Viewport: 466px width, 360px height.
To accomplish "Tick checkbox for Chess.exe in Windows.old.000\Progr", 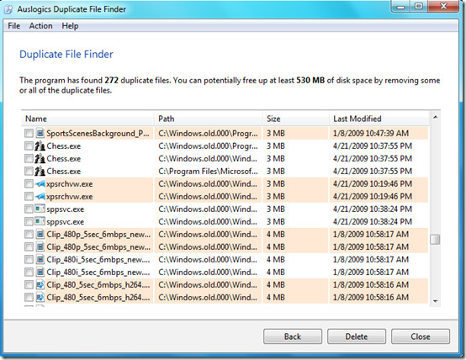I will (29, 146).
